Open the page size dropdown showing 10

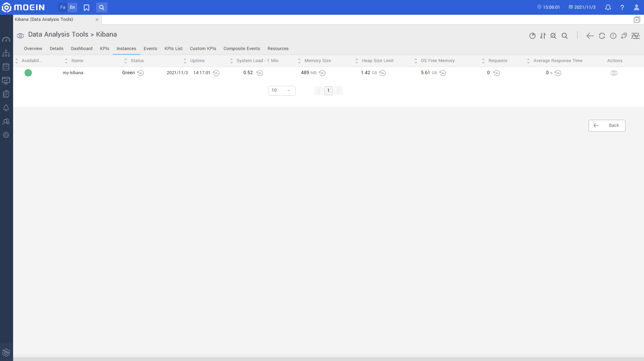[282, 91]
